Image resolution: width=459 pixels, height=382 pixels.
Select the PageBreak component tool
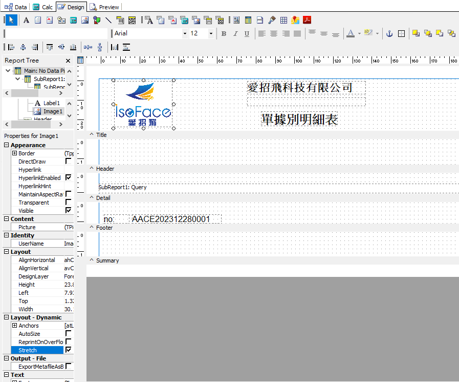[260, 20]
